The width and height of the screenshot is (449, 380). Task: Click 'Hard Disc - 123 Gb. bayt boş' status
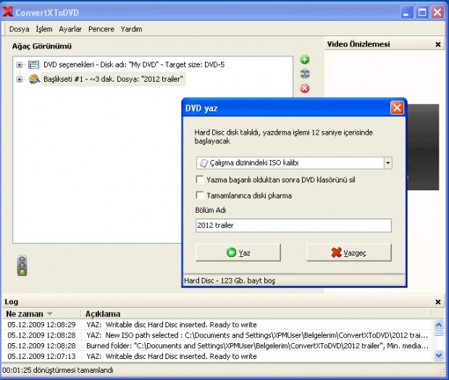(x=230, y=280)
